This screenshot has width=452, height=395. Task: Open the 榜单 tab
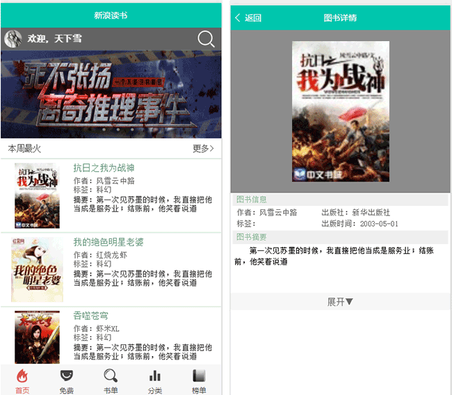199,381
